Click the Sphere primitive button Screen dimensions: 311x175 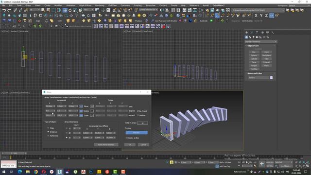(254, 55)
